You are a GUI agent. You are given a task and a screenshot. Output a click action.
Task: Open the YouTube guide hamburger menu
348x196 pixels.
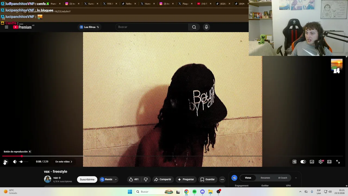7,27
